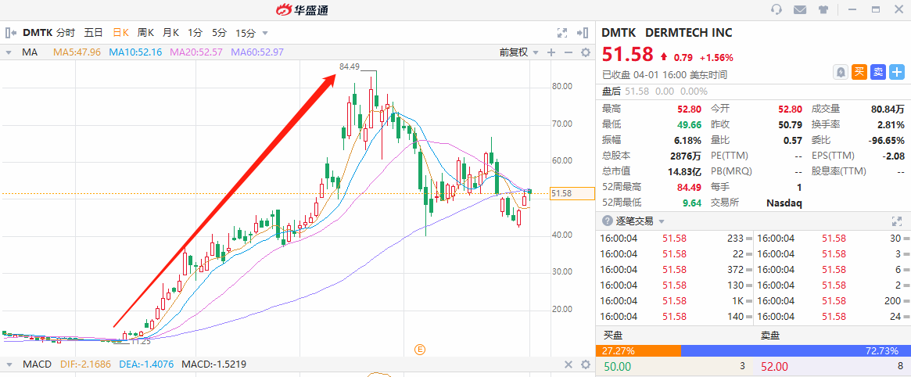Image resolution: width=911 pixels, height=377 pixels.
Task: Open the skin theme shirt icon
Action: point(823,9)
